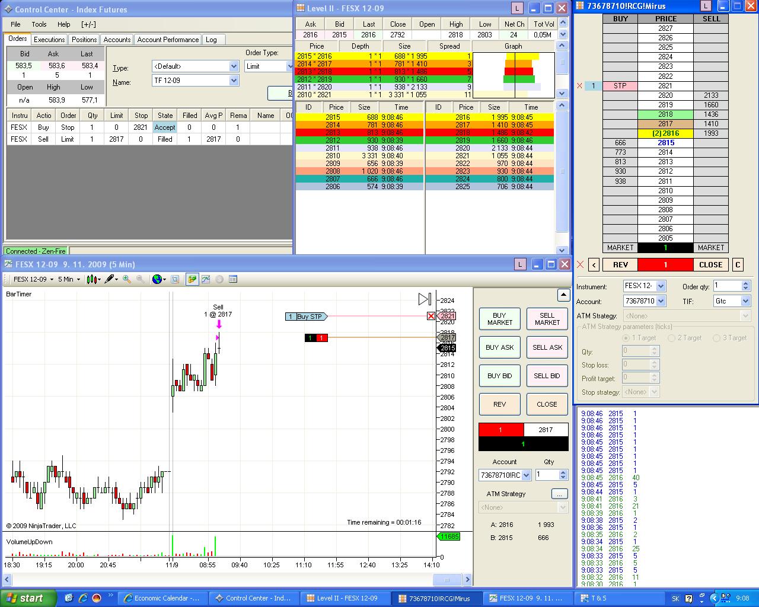Select the 3 Target radio button
Viewport: 759px width, 607px height.
tap(716, 338)
